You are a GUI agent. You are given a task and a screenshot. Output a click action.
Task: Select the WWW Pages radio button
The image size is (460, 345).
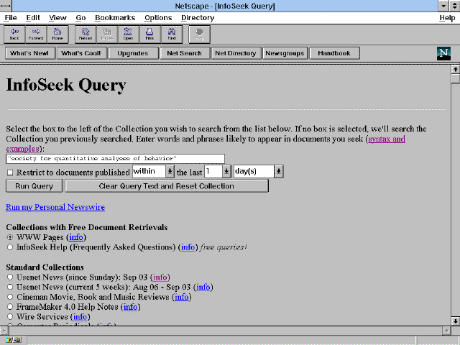pyautogui.click(x=10, y=237)
